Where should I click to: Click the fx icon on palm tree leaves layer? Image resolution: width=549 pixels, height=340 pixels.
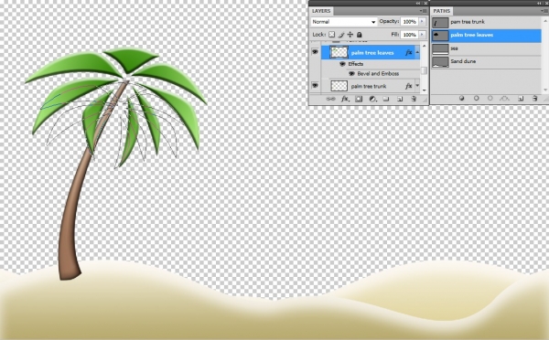pyautogui.click(x=408, y=52)
